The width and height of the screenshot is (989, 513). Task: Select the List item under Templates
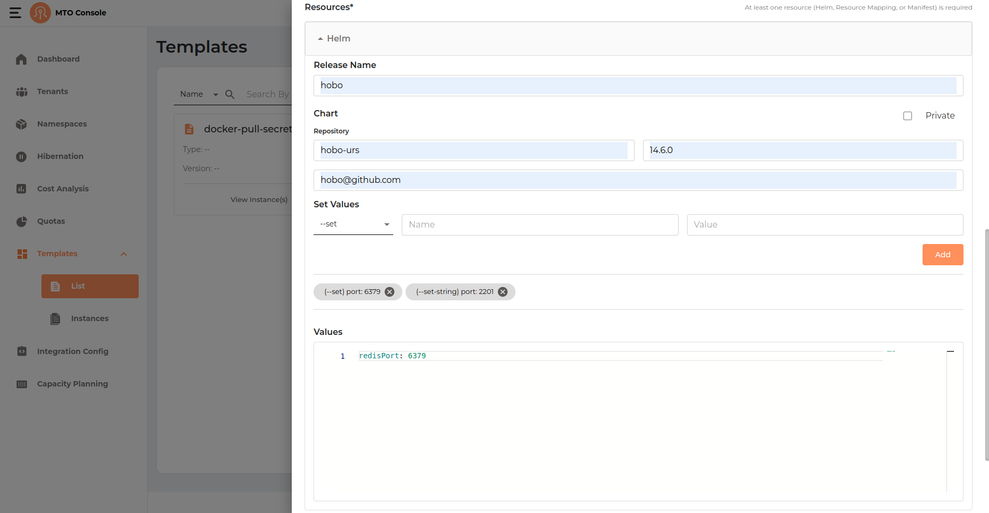pos(78,286)
